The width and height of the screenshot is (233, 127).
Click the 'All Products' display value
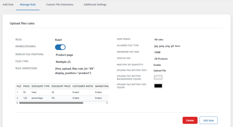pos(161,59)
